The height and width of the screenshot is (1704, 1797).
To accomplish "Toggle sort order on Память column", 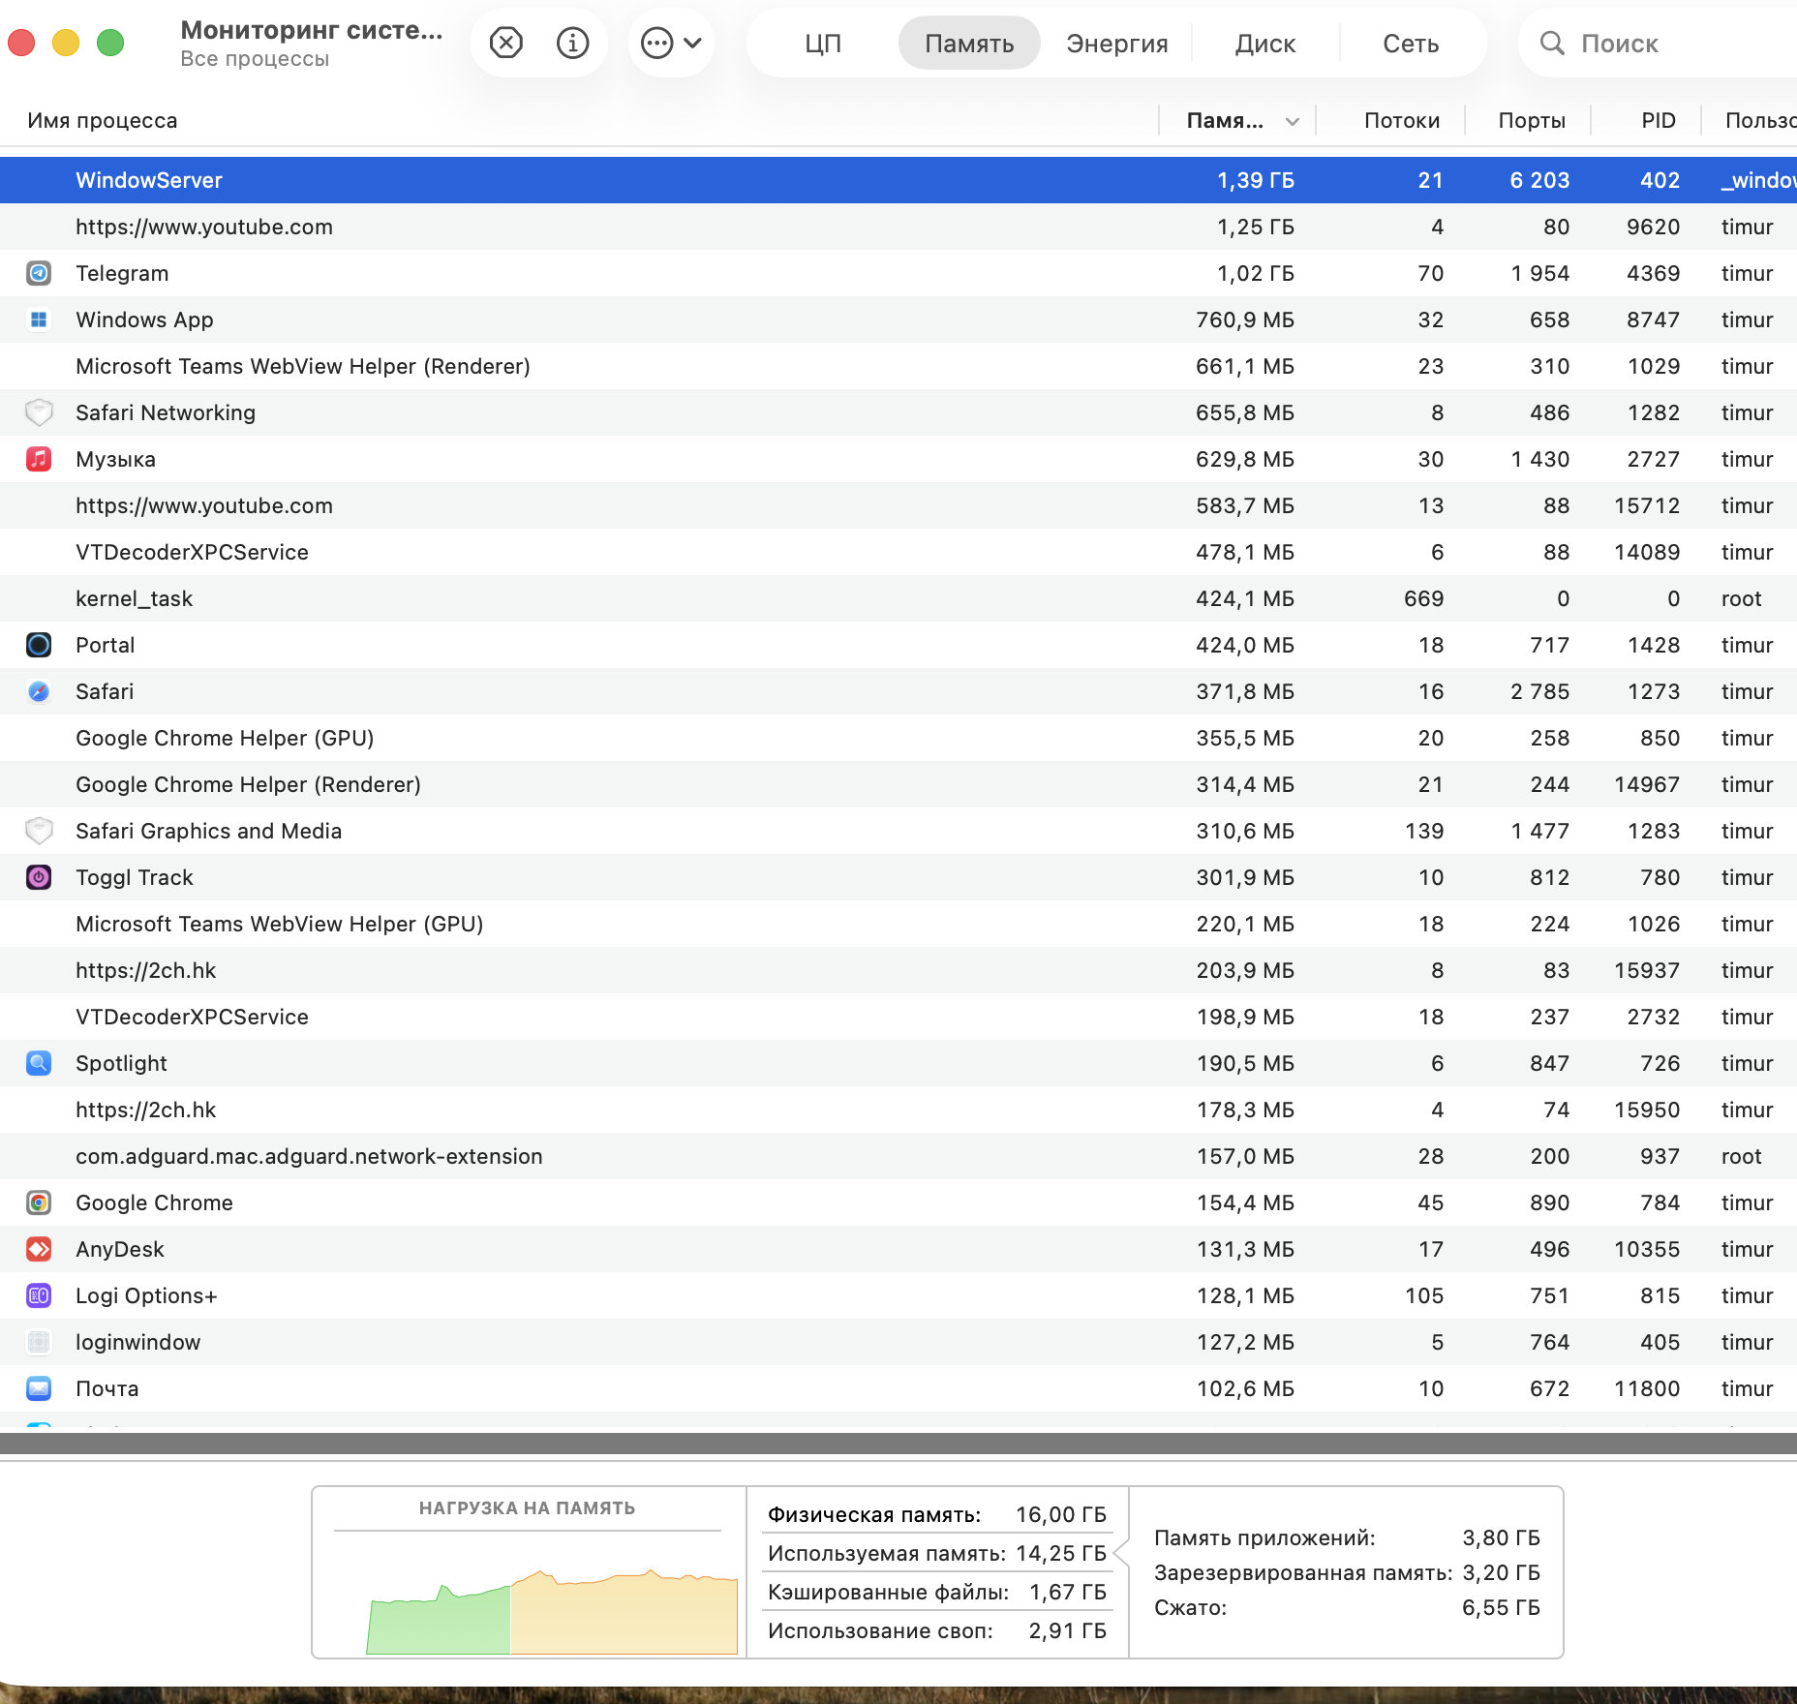I will coord(1239,121).
